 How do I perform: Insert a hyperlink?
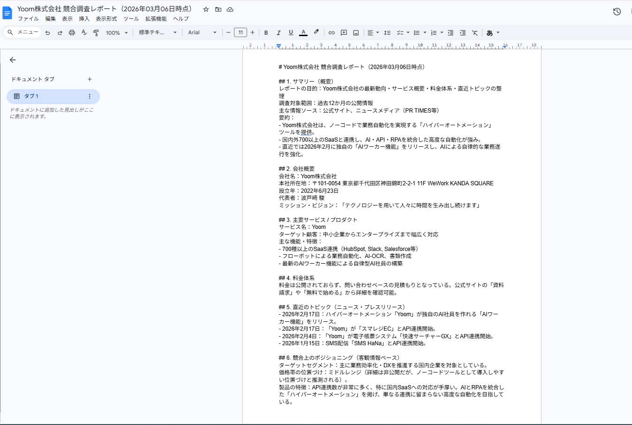coord(331,33)
